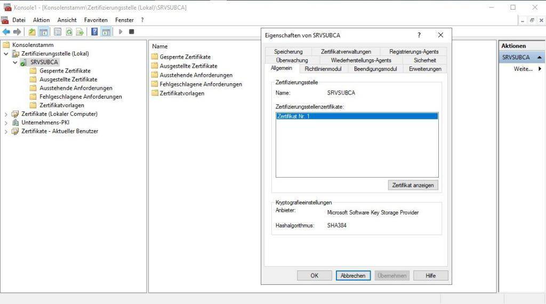Image resolution: width=546 pixels, height=304 pixels.
Task: Click Ausstehende Anforderungen folder icon in list
Action: pos(155,75)
